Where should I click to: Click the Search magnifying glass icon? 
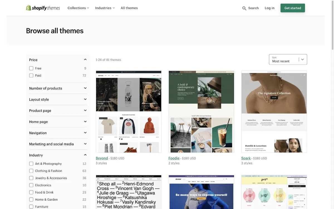pyautogui.click(x=244, y=8)
